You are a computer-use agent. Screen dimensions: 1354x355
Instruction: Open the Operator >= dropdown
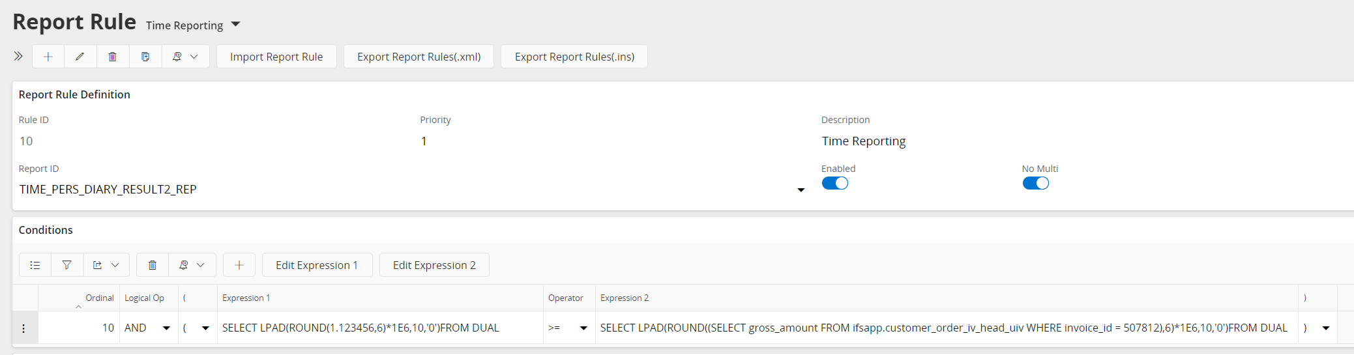[x=583, y=328]
